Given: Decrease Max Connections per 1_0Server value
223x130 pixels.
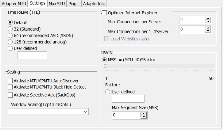Looking at the screenshot, I should [x=208, y=31].
